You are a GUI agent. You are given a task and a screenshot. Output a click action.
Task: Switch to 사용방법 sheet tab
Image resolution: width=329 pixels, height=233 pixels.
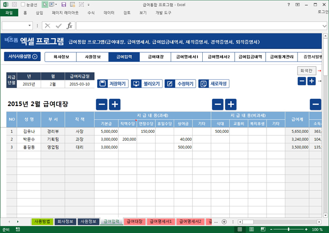[x=42, y=222]
